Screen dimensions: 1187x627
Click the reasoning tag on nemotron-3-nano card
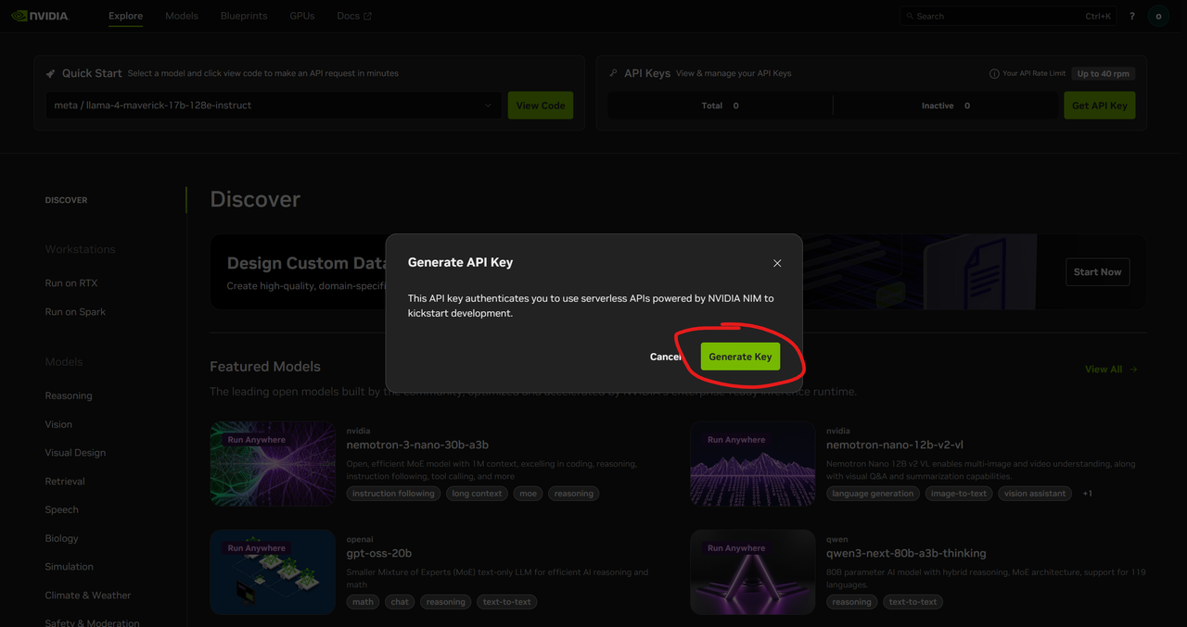click(x=574, y=494)
